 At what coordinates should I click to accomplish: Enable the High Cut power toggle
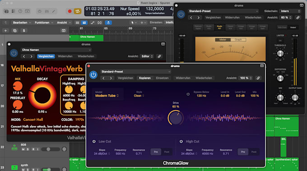(181, 141)
